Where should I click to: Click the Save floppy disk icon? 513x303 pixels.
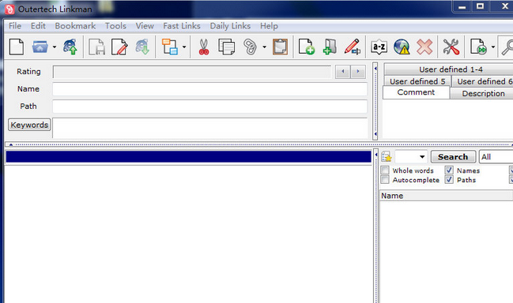97,47
